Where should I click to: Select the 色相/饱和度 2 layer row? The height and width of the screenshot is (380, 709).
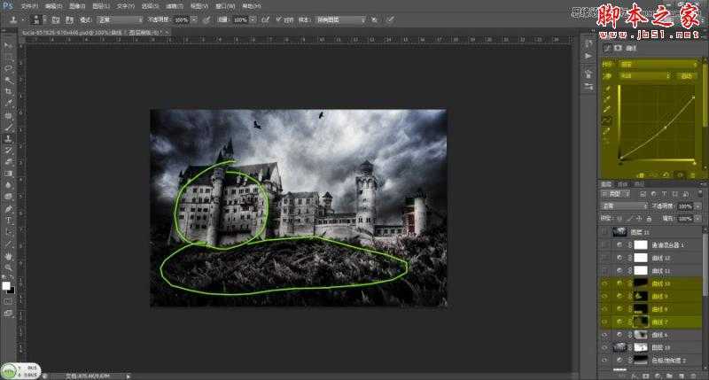[x=651, y=361]
